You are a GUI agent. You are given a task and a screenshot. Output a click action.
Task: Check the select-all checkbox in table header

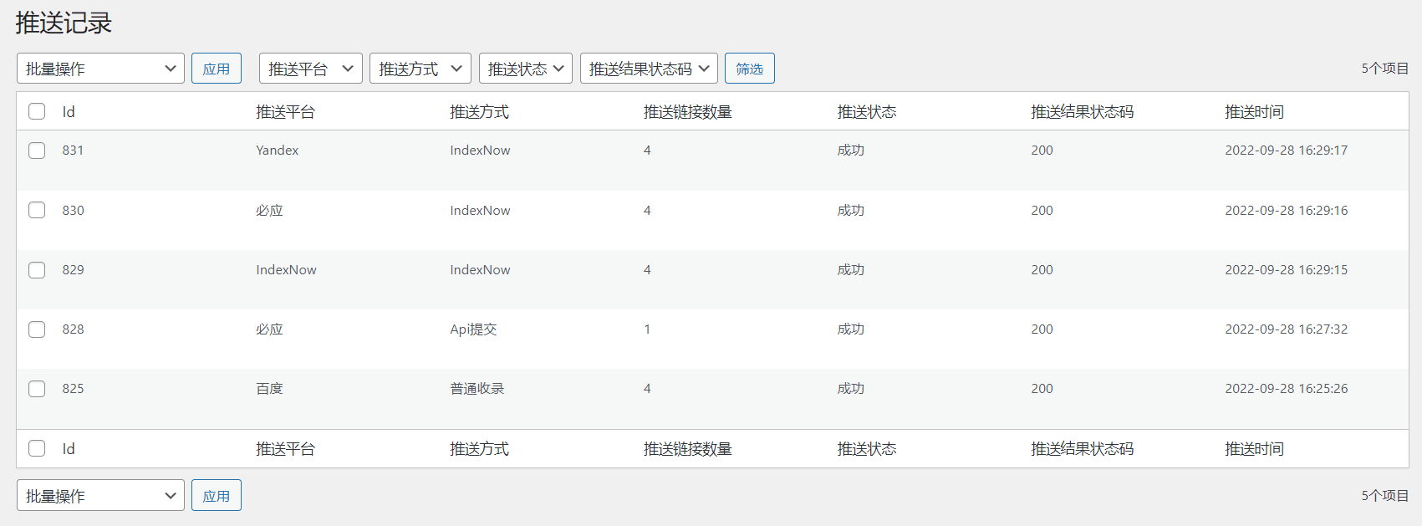[37, 111]
